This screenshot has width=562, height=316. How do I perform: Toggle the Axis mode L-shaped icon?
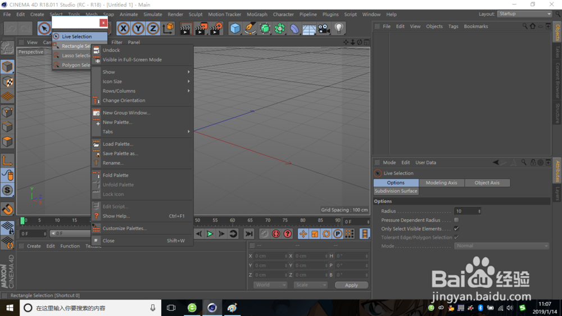7,160
